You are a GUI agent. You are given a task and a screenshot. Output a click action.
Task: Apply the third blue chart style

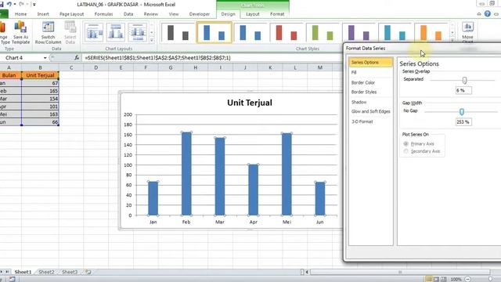tap(250, 32)
